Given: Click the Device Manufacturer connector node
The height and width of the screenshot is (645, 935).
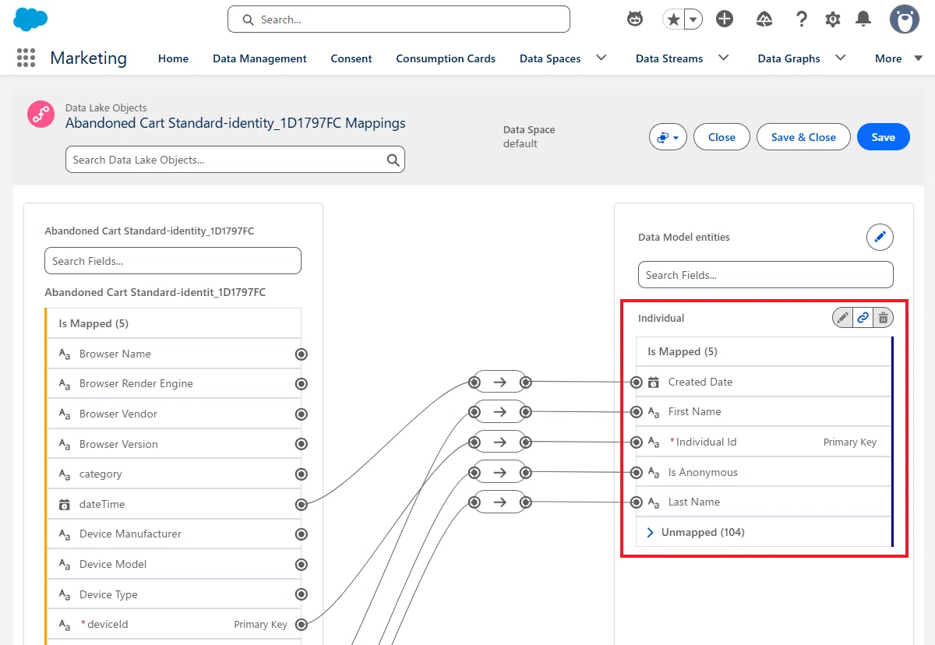Looking at the screenshot, I should click(x=302, y=534).
